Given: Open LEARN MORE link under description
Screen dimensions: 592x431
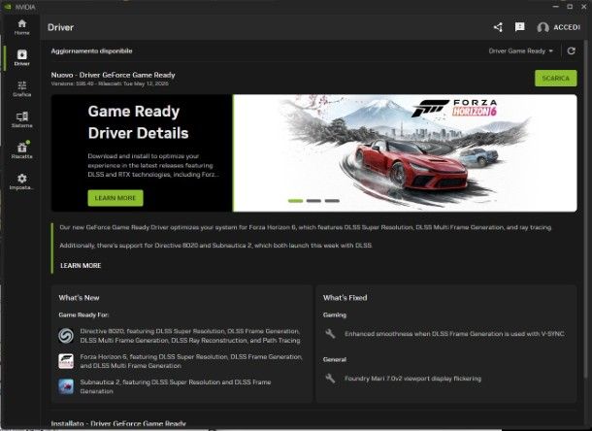Looking at the screenshot, I should pyautogui.click(x=81, y=266).
